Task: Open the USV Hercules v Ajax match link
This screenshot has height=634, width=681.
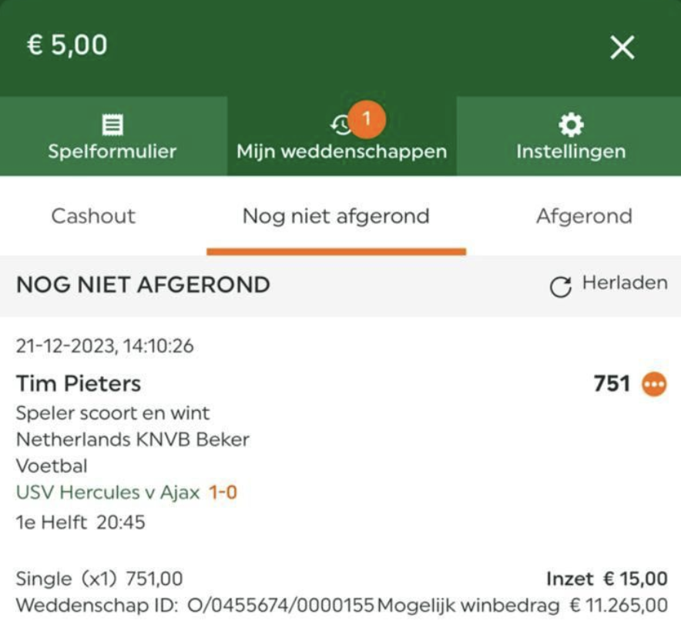Action: [x=108, y=492]
